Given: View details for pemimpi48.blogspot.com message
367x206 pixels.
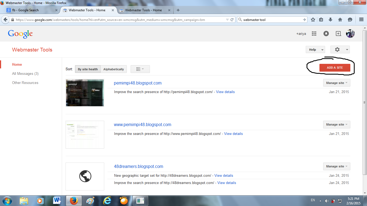Looking at the screenshot, I should point(225,92).
